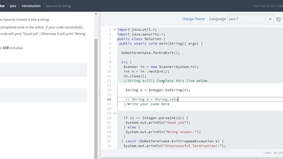Click the 'public class Solution {' line
Image resolution: width=283 pixels, height=159 pixels.
pyautogui.click(x=141, y=39)
